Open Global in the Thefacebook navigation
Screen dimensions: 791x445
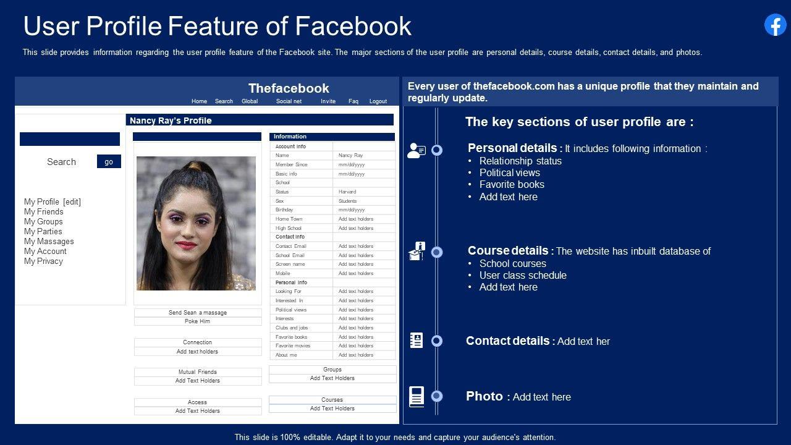point(250,101)
